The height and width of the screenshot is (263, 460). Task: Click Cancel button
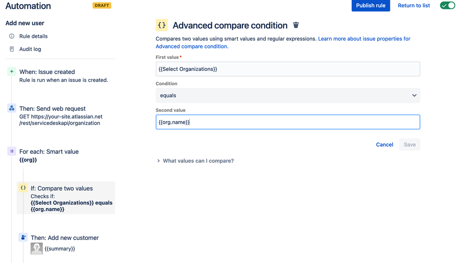pos(384,144)
